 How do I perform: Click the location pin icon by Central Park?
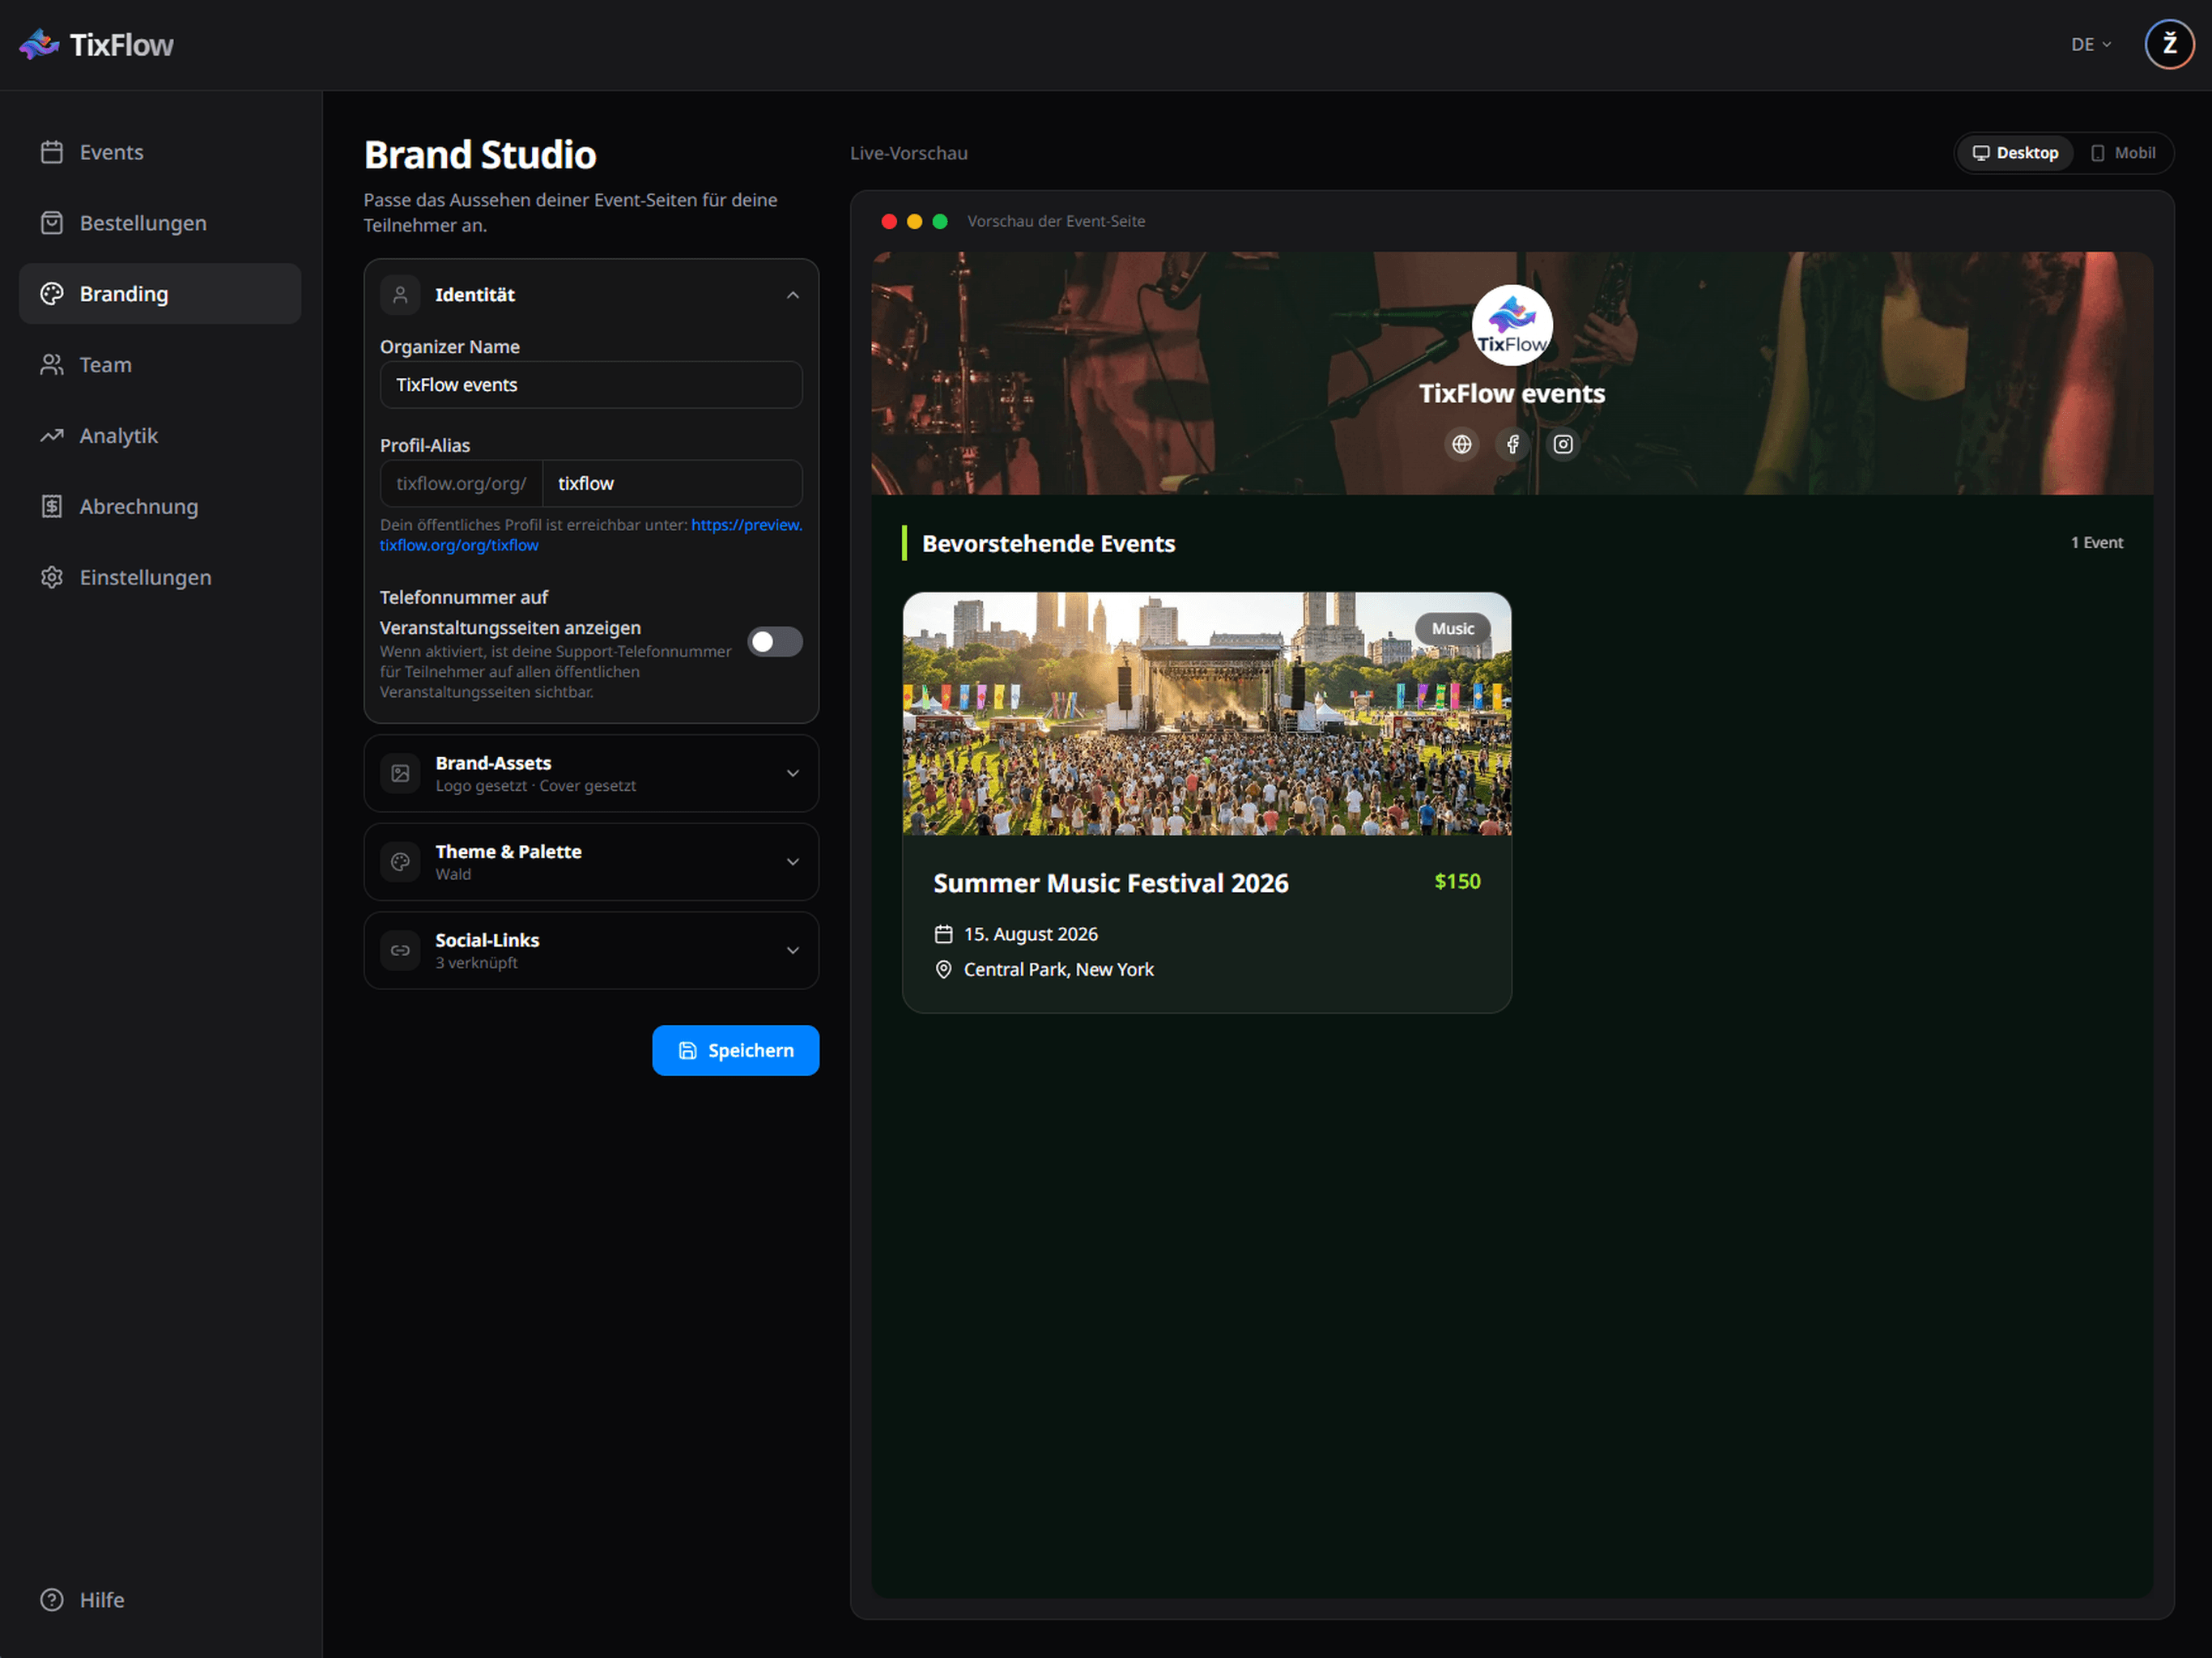[943, 970]
